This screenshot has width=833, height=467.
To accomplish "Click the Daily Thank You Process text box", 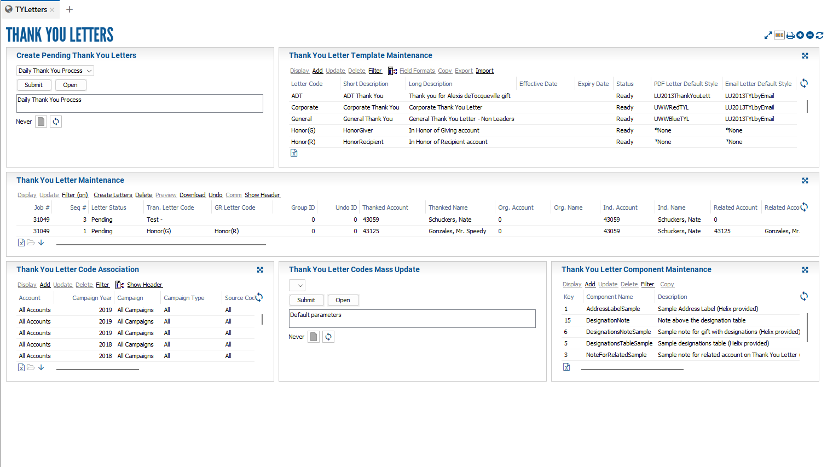I will click(140, 103).
